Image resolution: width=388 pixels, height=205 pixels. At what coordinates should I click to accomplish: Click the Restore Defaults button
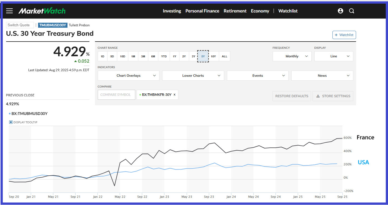pyautogui.click(x=292, y=96)
